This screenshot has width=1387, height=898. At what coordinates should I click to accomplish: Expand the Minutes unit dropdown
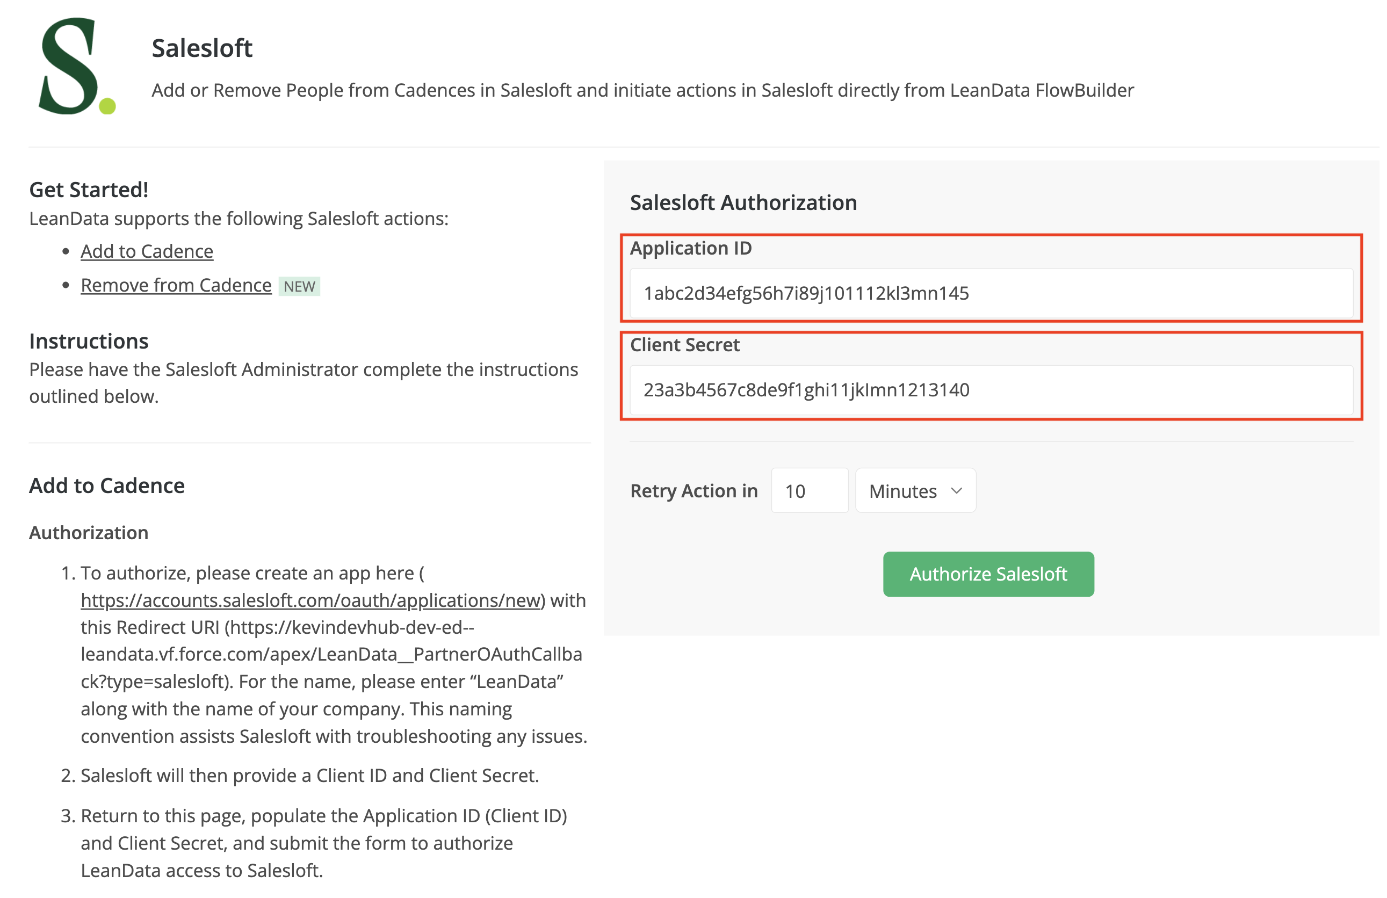pyautogui.click(x=915, y=491)
